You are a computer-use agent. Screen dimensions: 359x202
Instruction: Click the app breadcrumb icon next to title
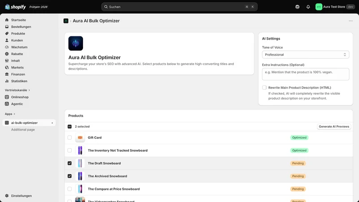point(66,21)
